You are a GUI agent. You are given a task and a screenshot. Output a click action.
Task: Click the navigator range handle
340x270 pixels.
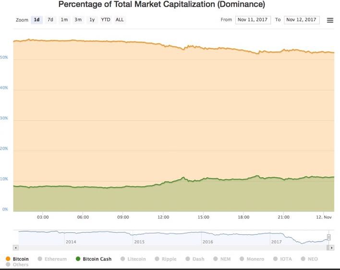329,237
